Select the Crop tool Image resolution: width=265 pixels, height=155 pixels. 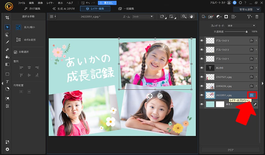point(7,18)
